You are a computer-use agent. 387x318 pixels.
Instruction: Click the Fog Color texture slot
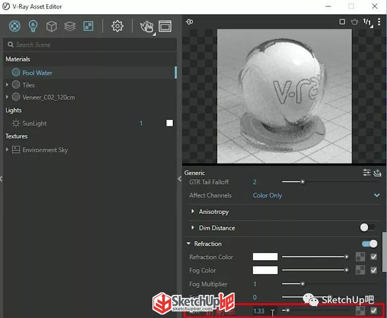click(360, 270)
